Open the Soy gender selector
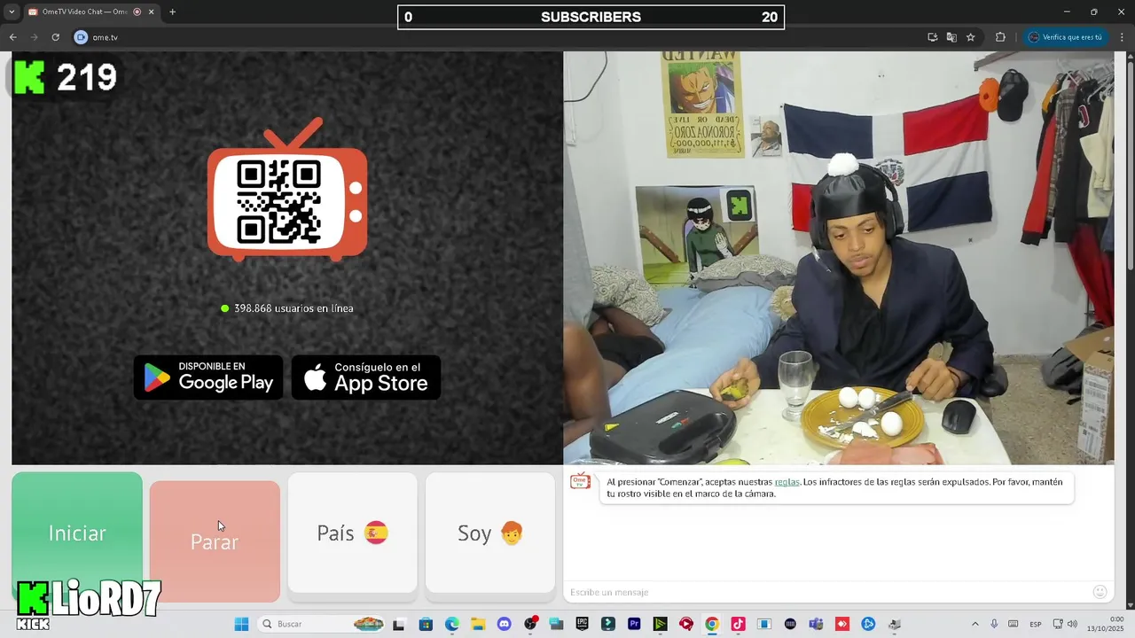This screenshot has width=1135, height=638. [x=490, y=533]
